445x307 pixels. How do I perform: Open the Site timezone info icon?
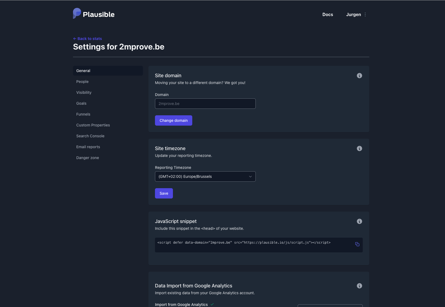[359, 148]
